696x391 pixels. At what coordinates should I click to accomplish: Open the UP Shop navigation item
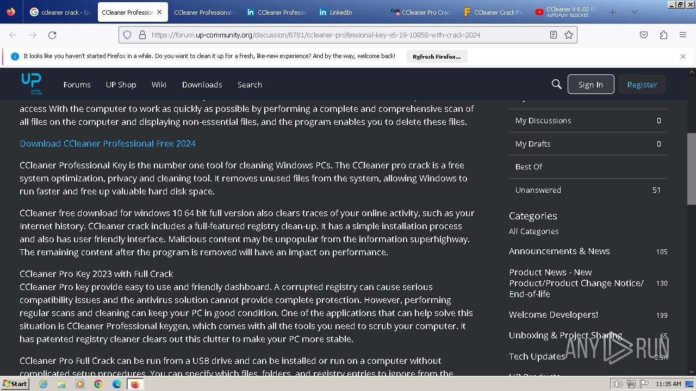pyautogui.click(x=121, y=84)
